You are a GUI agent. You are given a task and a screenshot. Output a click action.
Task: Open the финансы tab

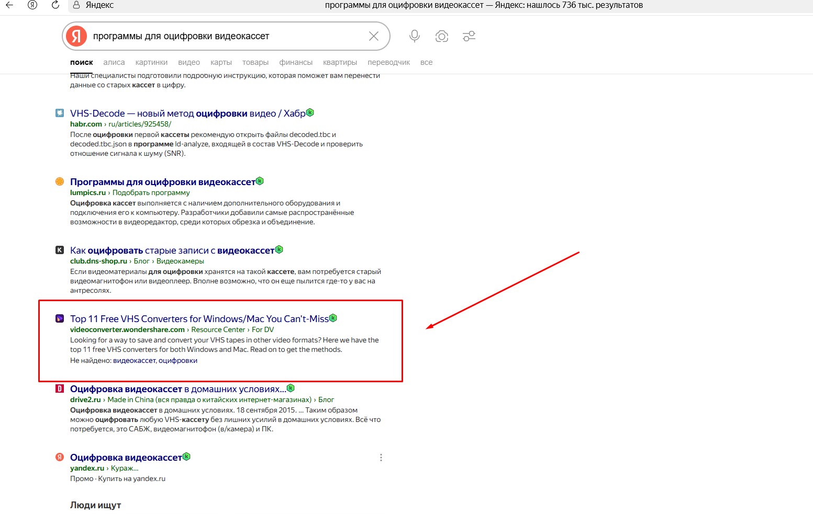(296, 62)
